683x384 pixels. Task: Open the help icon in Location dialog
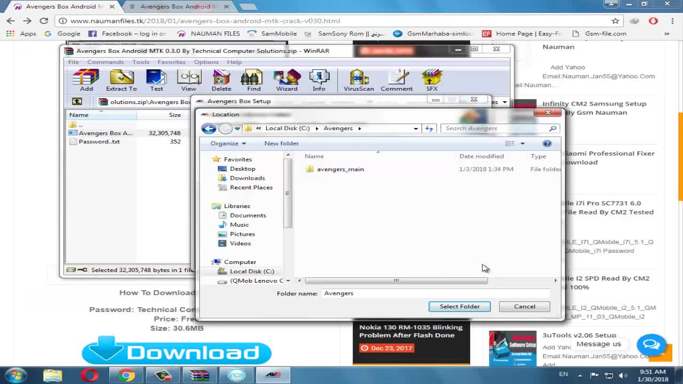click(x=547, y=143)
